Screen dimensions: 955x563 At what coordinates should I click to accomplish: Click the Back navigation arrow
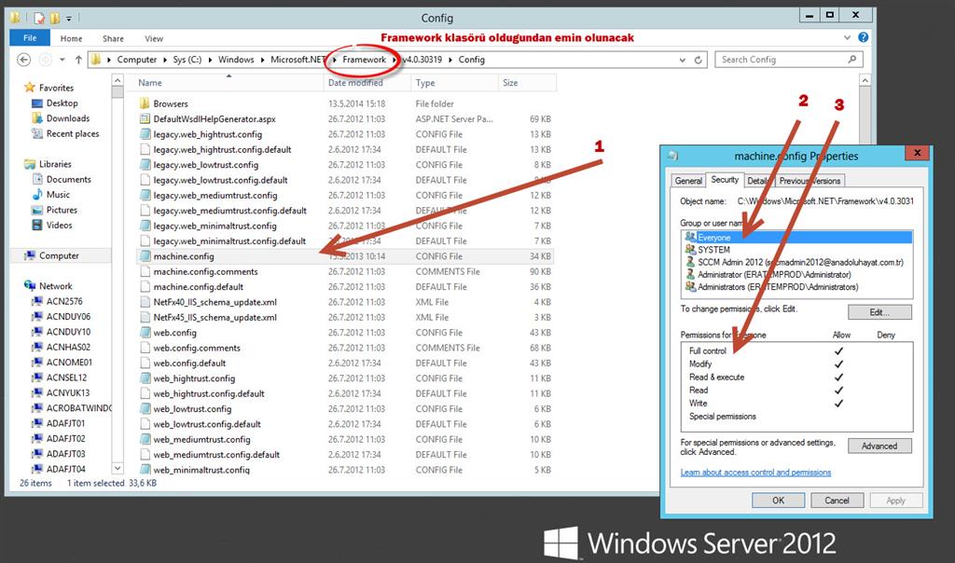tap(22, 59)
